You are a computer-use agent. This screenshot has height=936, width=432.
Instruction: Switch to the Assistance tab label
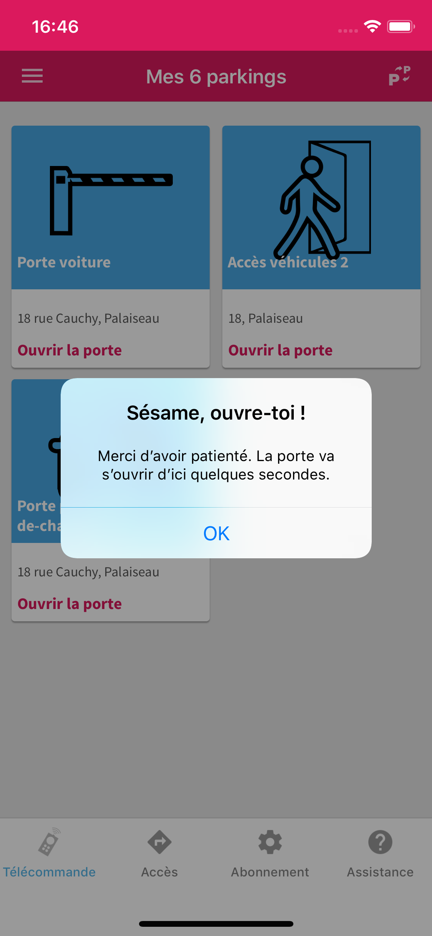coord(380,872)
